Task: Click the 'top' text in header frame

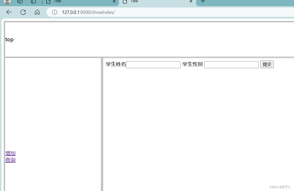Action: pos(9,40)
